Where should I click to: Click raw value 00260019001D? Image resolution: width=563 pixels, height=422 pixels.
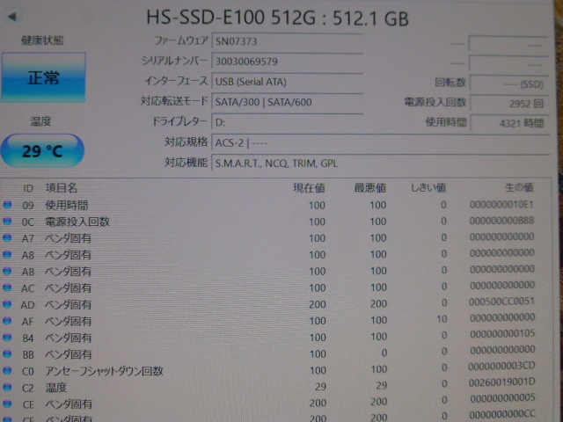[502, 382]
